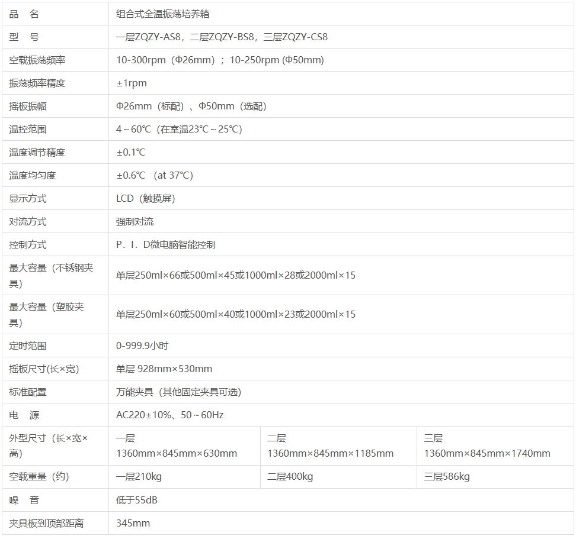576x536 pixels.
Task: Click the capacity value containing 250ml×66
Action: click(236, 276)
